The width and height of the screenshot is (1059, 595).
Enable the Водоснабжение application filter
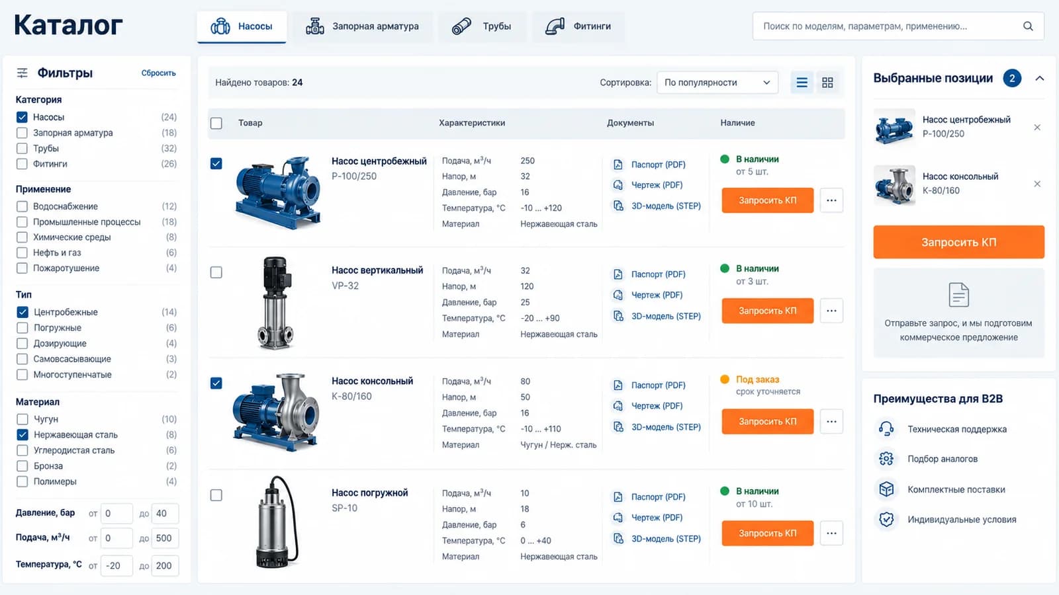pyautogui.click(x=22, y=206)
